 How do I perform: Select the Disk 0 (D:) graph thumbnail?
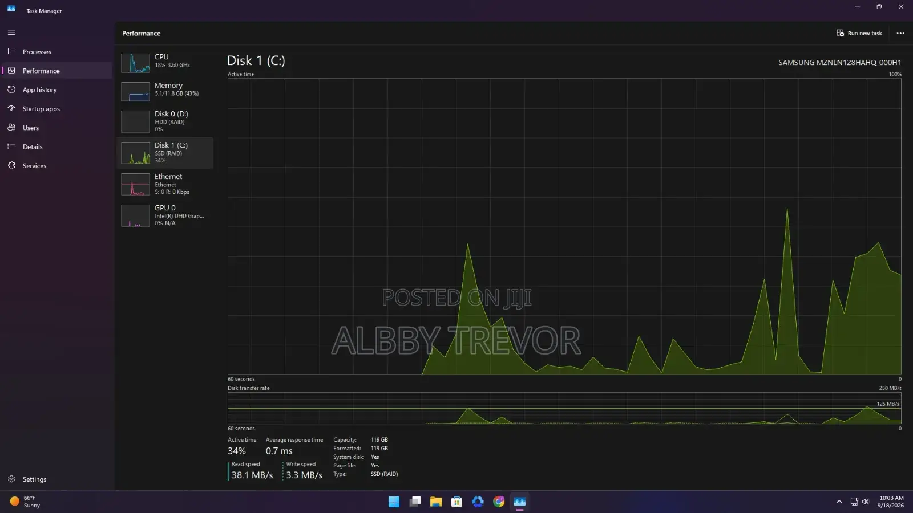(135, 121)
